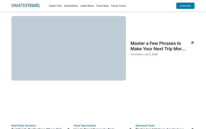Open the arrow icon next to Best Family Destinations article
This screenshot has height=129, width=206.
coord(68,128)
